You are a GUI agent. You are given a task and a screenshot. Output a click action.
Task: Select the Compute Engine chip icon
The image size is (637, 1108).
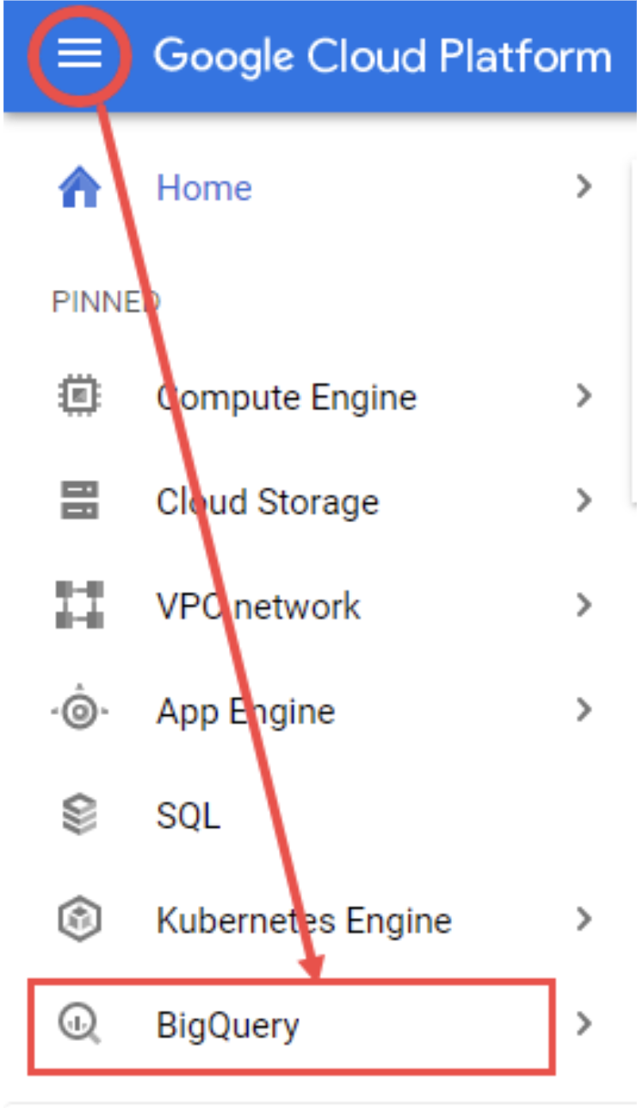coord(79,397)
